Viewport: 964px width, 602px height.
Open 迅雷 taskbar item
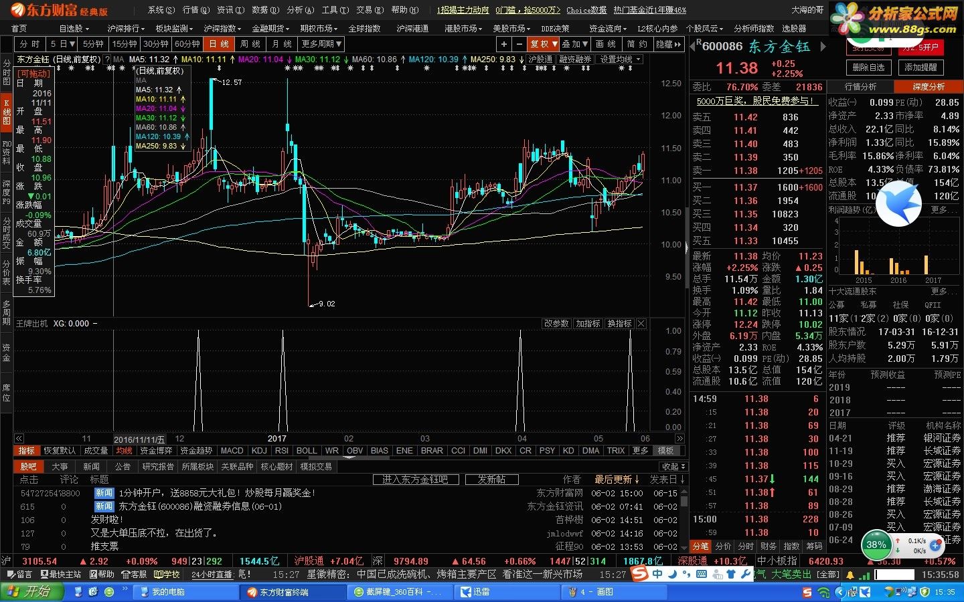(507, 592)
